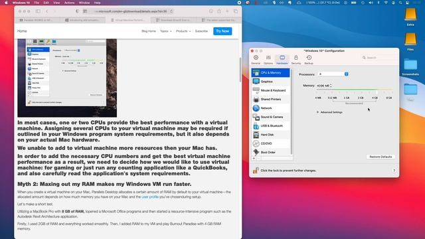Select USB & Bluetooth in hardware list
This screenshot has width=425, height=239.
point(271,125)
